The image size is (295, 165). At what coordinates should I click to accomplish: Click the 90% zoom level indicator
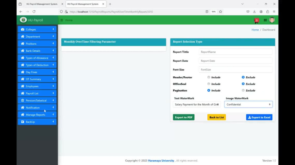click(214, 12)
